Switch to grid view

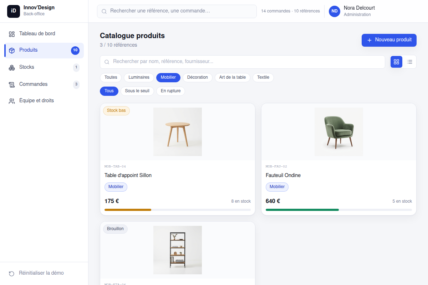(x=396, y=62)
